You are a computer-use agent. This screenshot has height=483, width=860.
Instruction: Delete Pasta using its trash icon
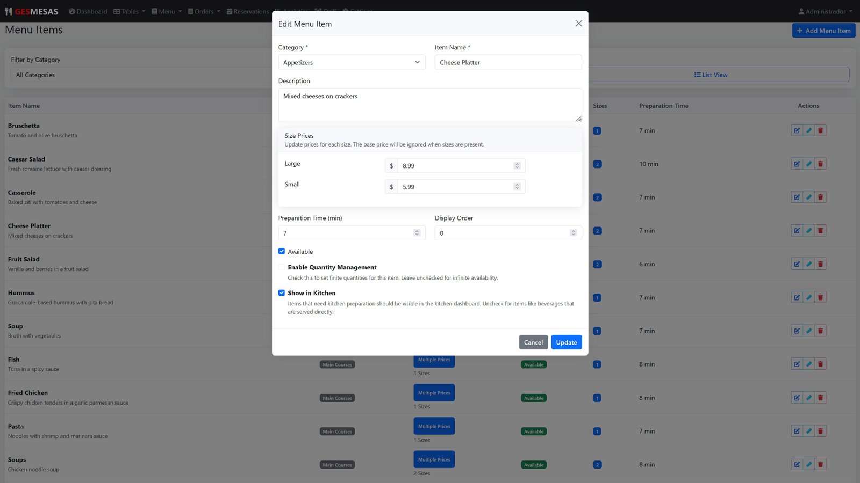pos(820,431)
